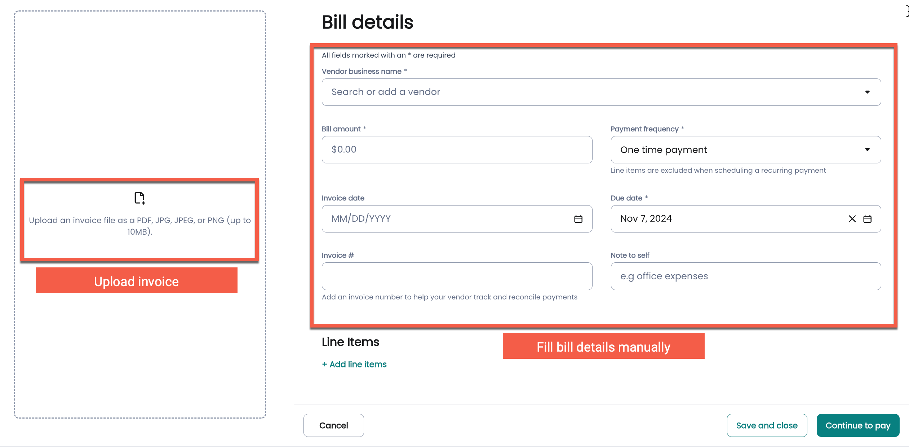Expand the Payment frequency dropdown arrow
This screenshot has width=909, height=447.
(868, 150)
